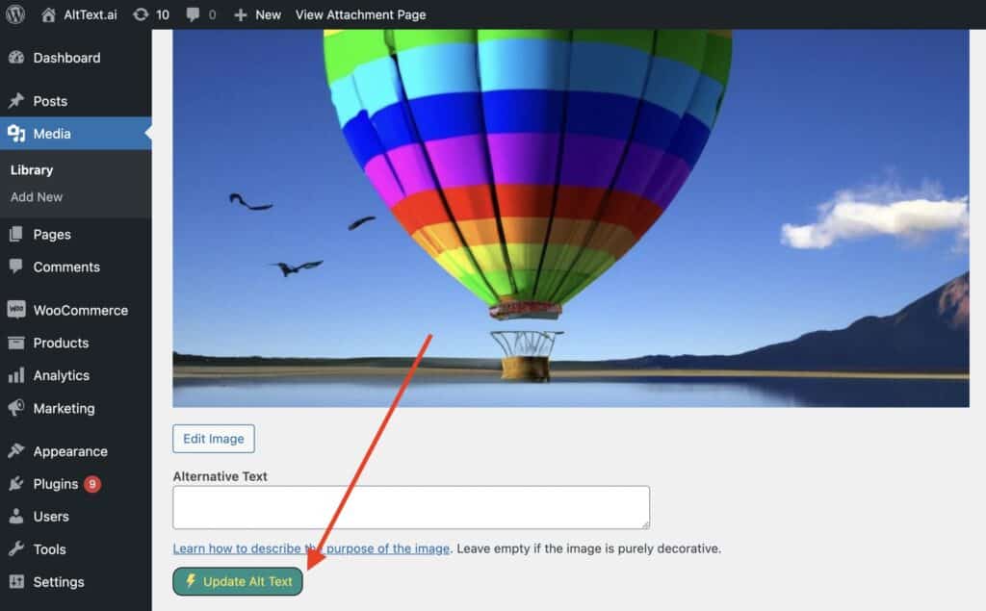Viewport: 986px width, 611px height.
Task: Open Products in the sidebar
Action: (61, 344)
